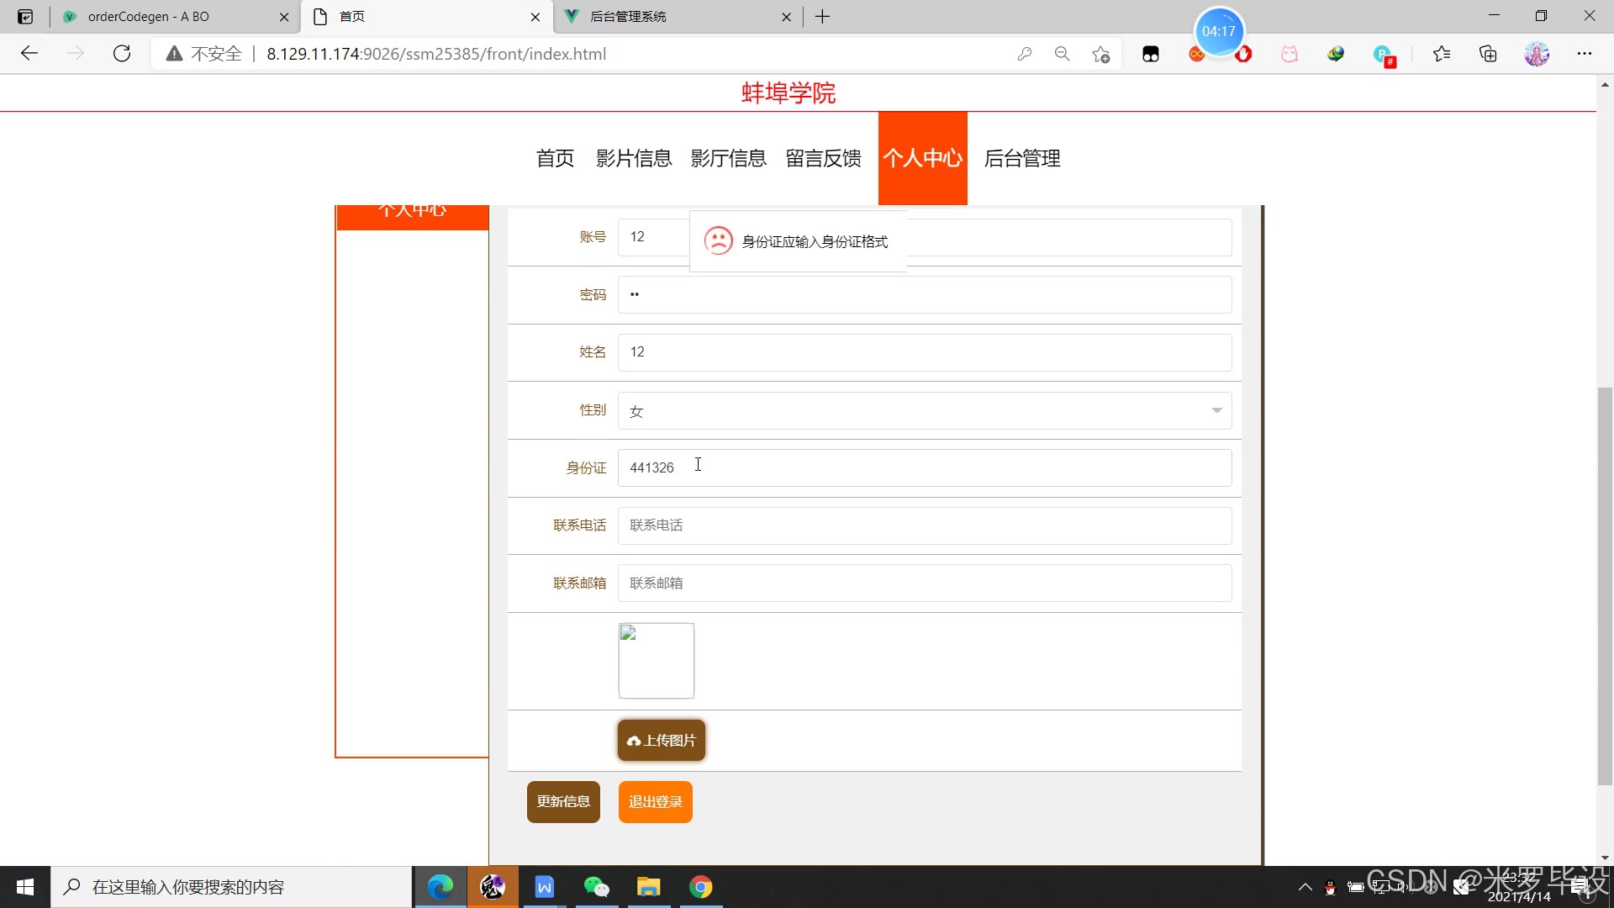
Task: Show hidden system tray icons chevron
Action: tap(1305, 887)
